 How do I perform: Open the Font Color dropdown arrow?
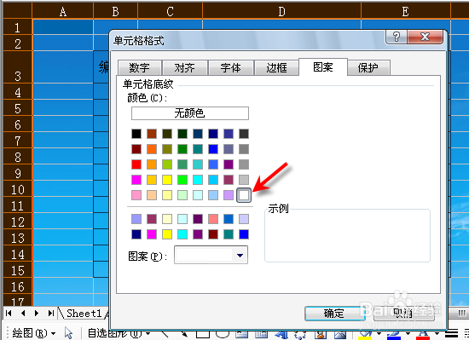(437, 333)
